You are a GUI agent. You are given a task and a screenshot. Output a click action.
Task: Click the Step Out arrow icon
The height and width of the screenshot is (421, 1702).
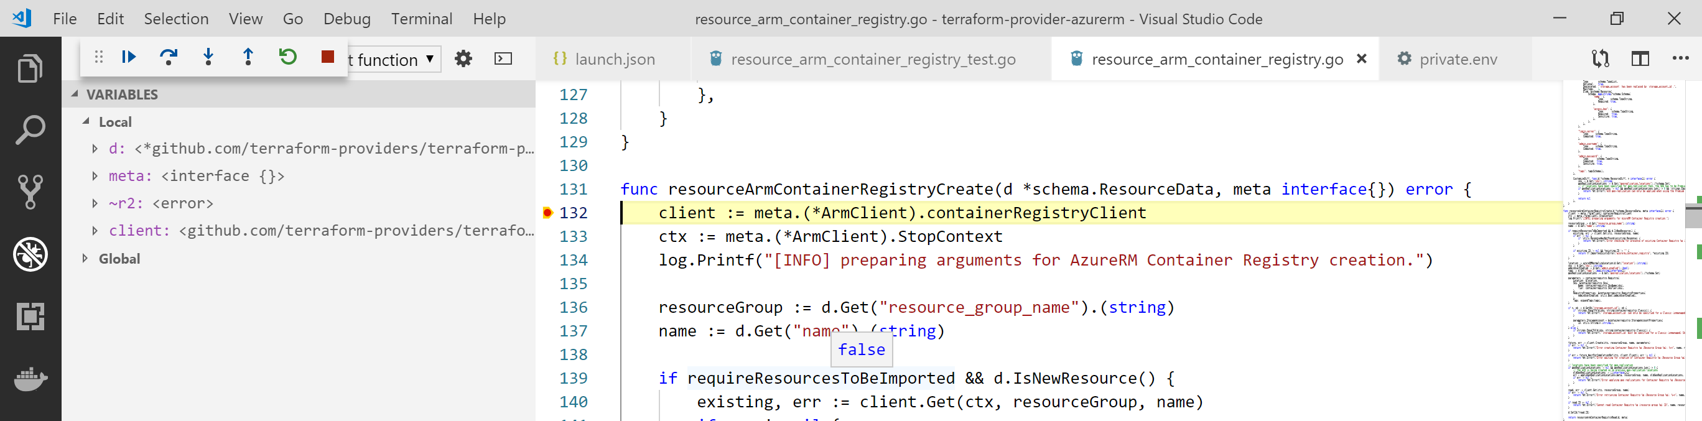(x=248, y=57)
